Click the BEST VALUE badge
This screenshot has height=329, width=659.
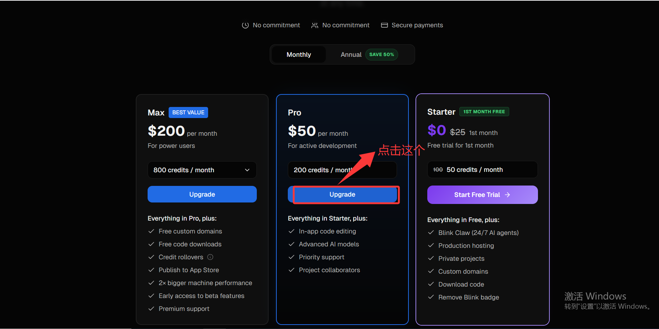point(188,112)
